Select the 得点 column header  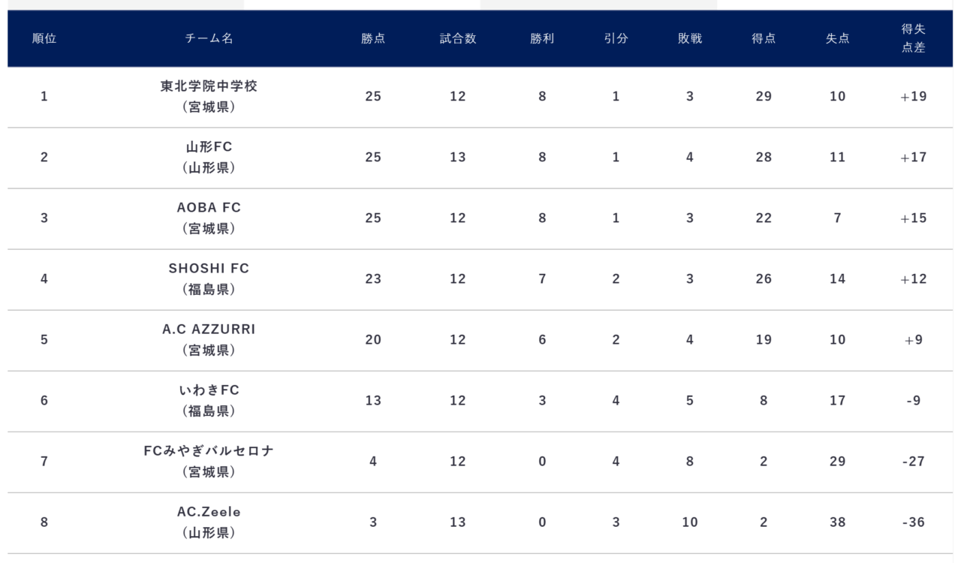click(x=764, y=39)
